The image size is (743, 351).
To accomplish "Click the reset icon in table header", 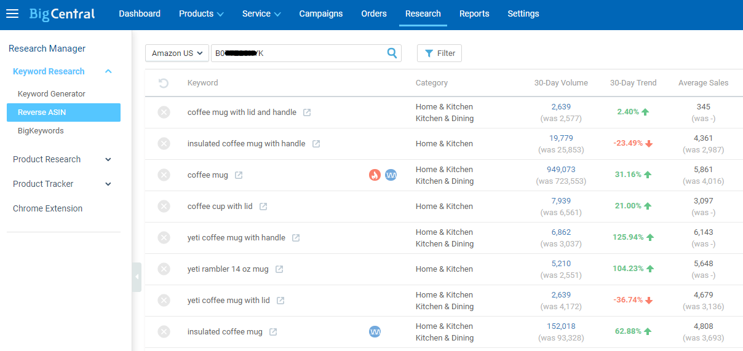I will 164,83.
